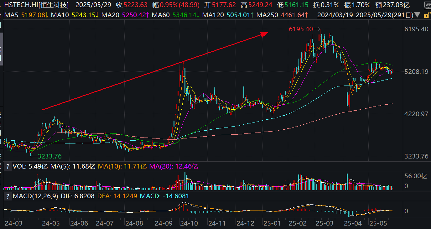This screenshot has width=431, height=229.
Task: Click the MACD indicator help question-mark icon
Action: (8, 196)
